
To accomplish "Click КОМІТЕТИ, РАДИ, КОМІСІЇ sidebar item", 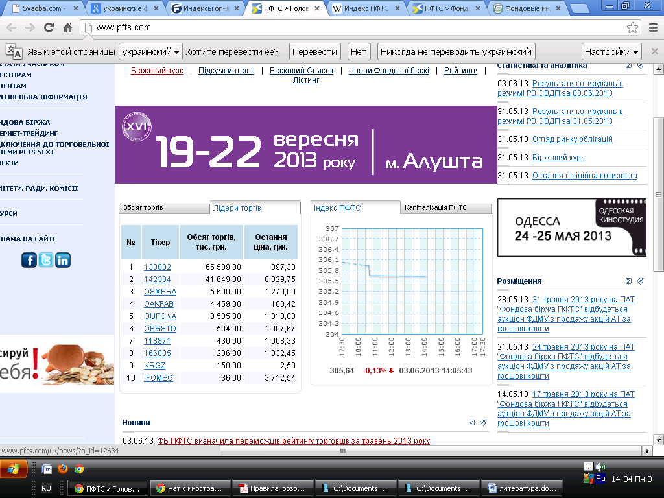I will 39,189.
